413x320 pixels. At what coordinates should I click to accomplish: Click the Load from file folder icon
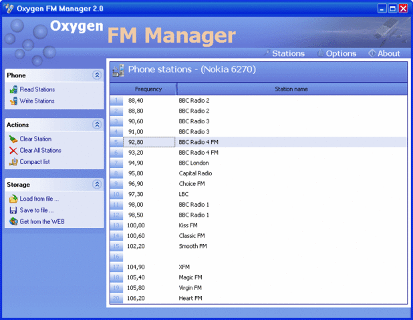point(13,199)
